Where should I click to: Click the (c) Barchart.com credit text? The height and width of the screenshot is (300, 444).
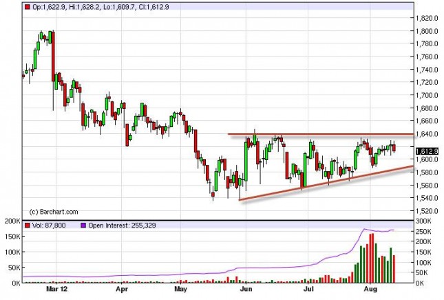point(54,212)
